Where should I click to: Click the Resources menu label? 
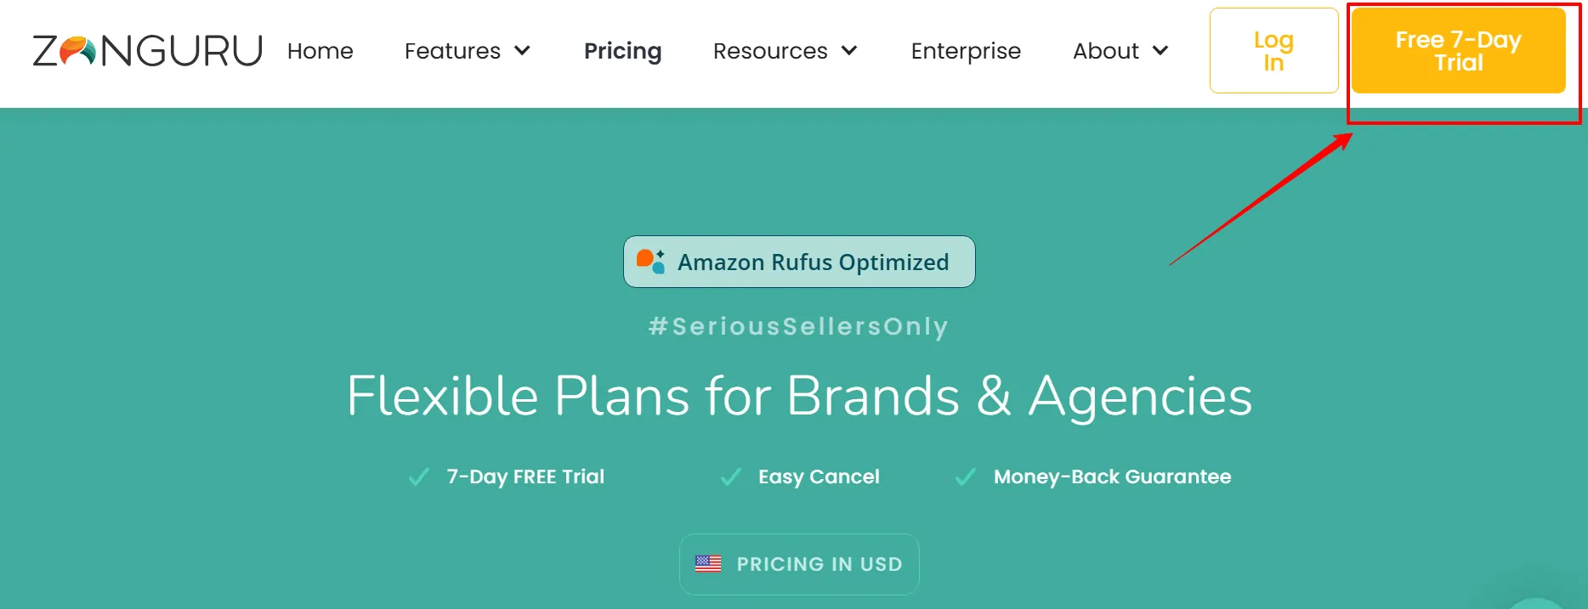770,51
